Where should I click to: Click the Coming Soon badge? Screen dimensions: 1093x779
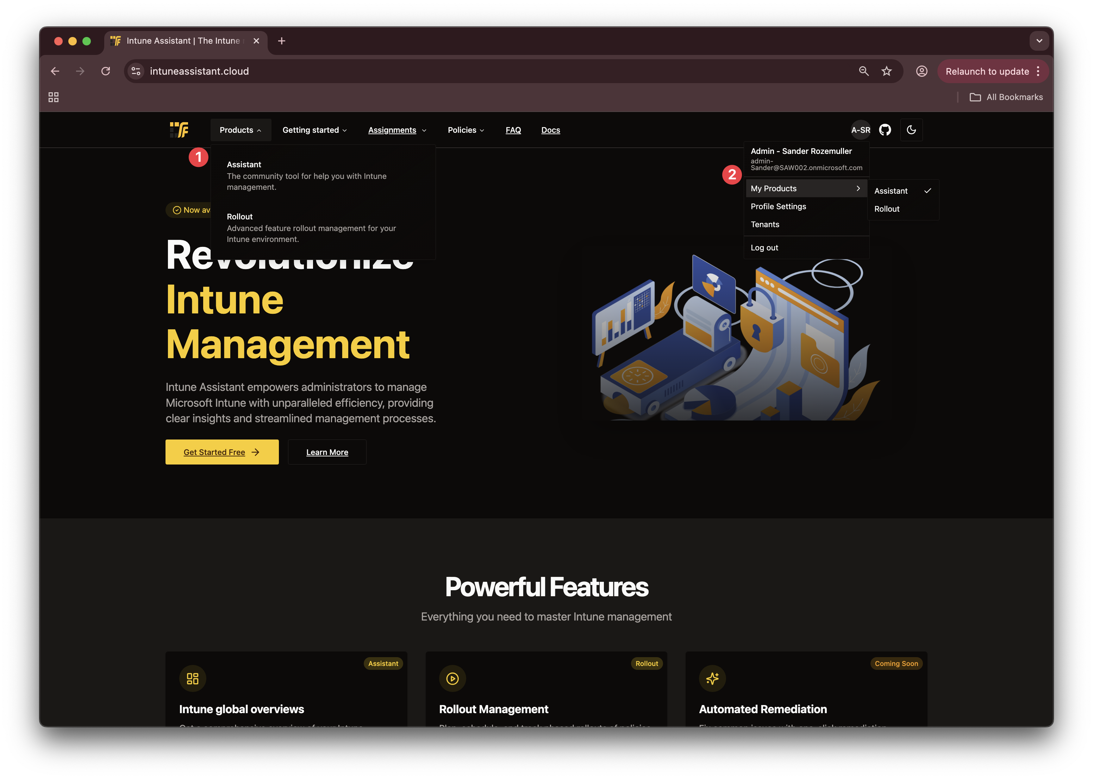pos(896,663)
